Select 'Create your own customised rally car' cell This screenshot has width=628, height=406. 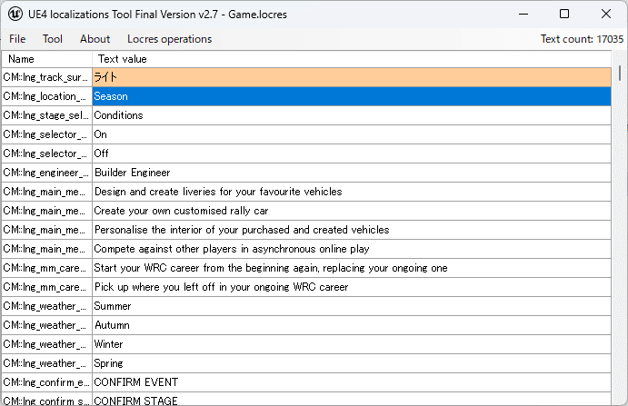point(351,211)
